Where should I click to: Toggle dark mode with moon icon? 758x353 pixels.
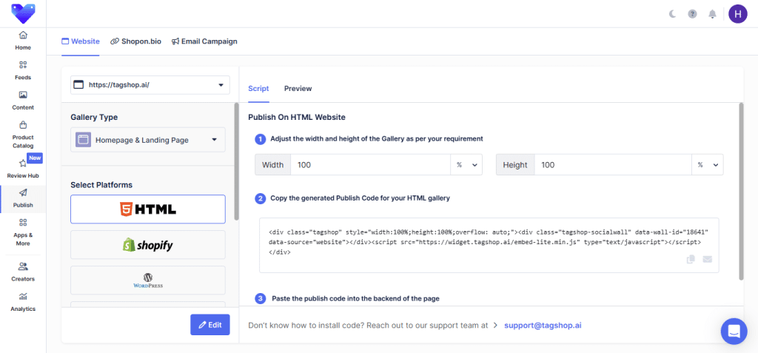click(x=672, y=14)
